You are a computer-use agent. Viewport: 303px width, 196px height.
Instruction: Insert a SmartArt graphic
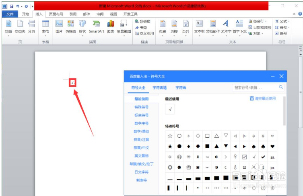tap(97, 27)
